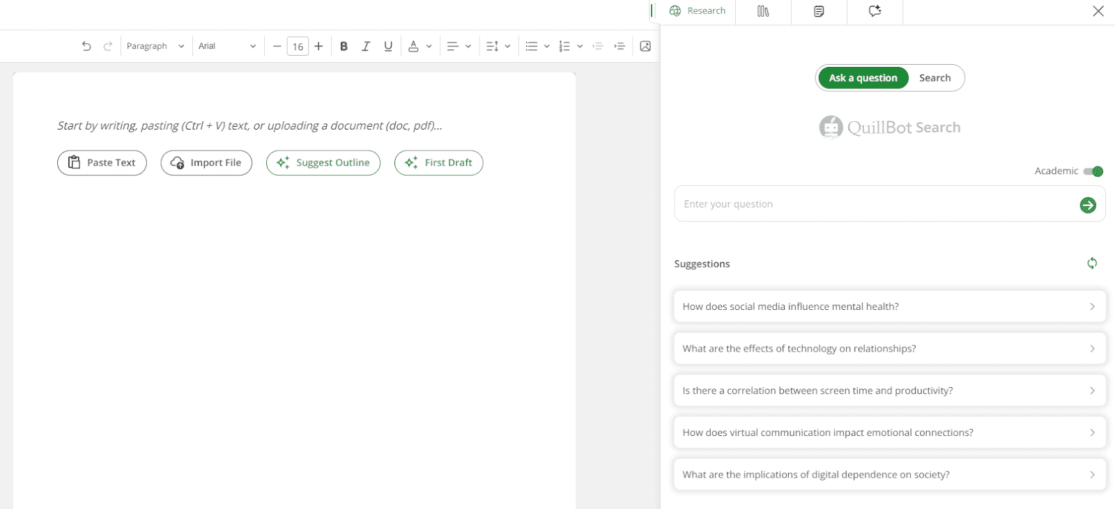Click the Import File button

206,163
